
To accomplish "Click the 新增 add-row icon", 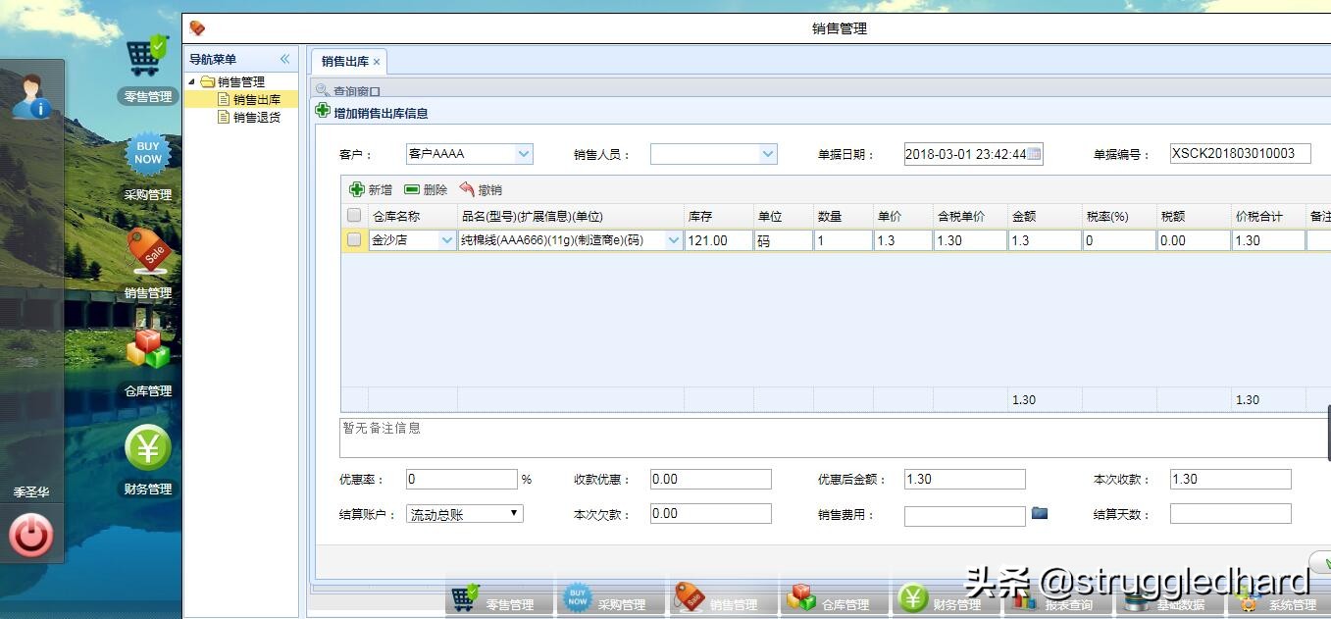I will 355,189.
